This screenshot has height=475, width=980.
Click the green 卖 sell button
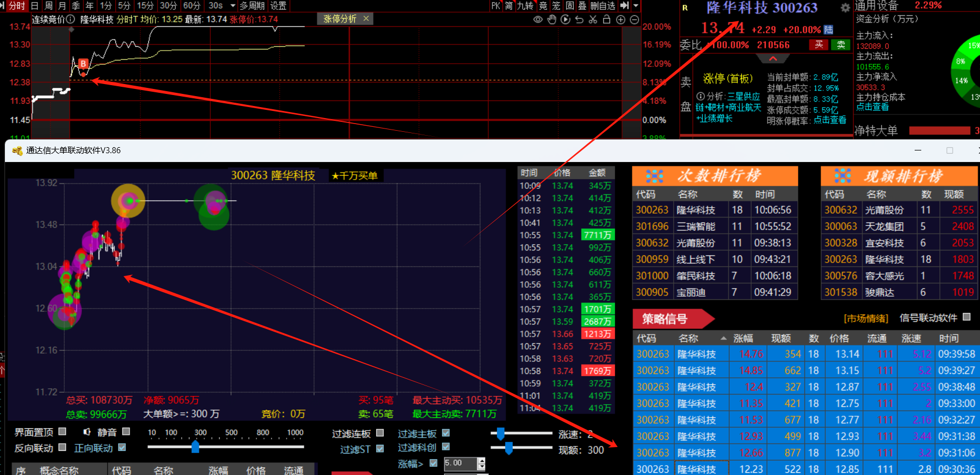tap(841, 44)
